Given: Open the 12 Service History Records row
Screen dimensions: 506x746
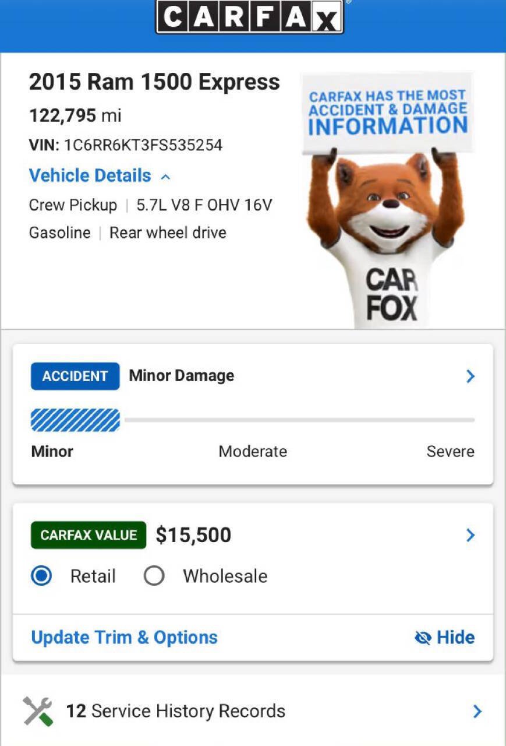Looking at the screenshot, I should [253, 711].
